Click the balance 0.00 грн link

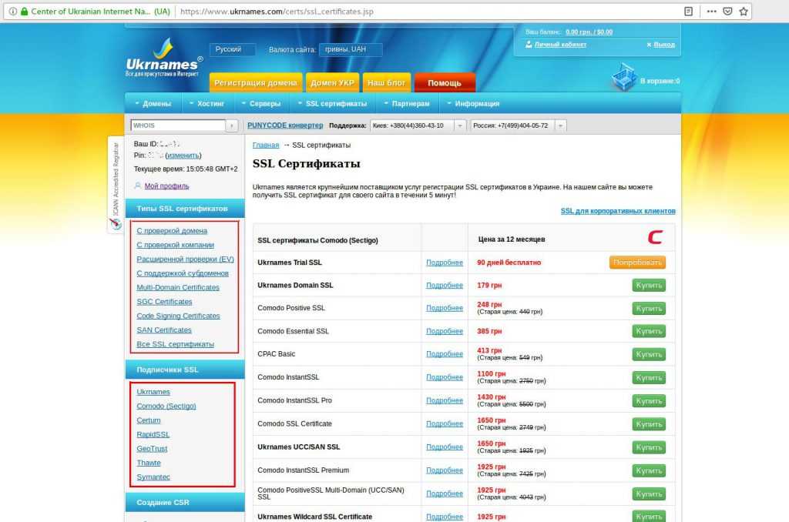tap(589, 32)
